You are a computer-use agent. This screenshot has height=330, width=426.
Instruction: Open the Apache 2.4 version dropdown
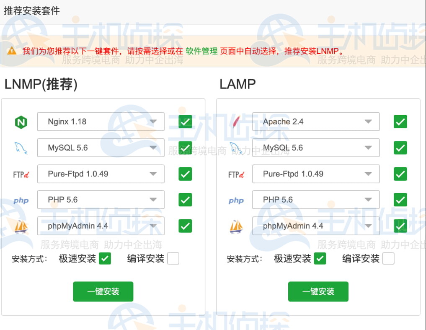coord(316,122)
